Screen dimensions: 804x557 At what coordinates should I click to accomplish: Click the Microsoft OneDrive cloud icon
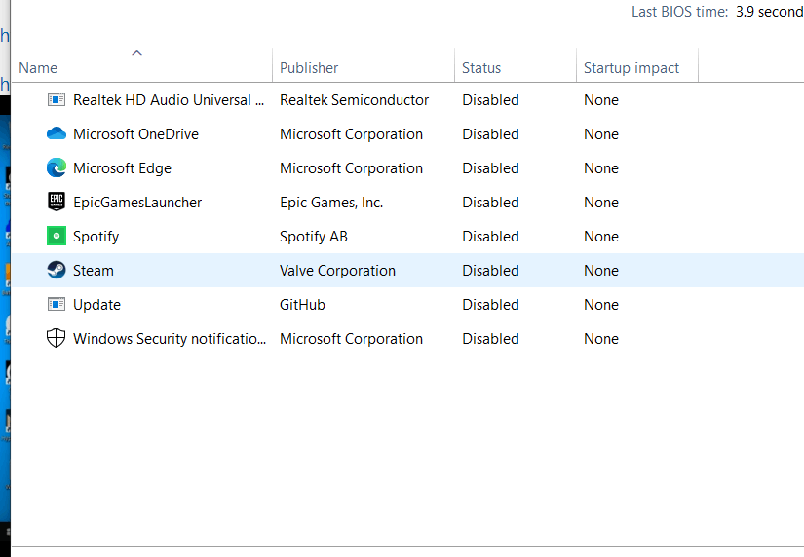pyautogui.click(x=57, y=134)
